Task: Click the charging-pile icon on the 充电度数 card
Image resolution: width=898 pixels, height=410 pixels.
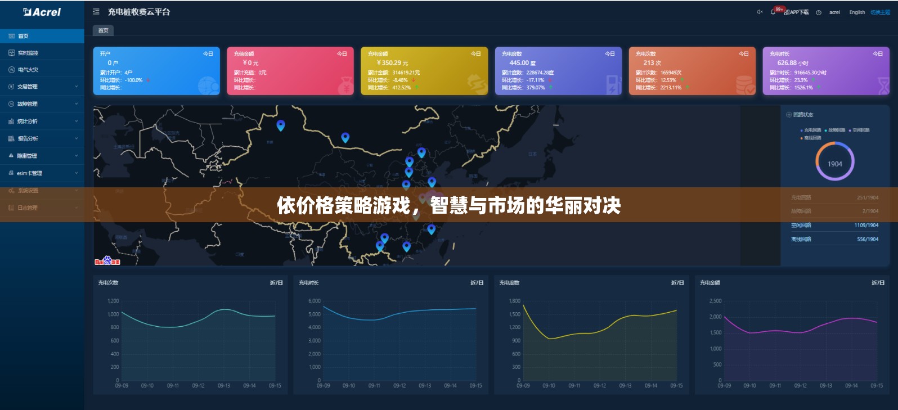Action: 613,85
